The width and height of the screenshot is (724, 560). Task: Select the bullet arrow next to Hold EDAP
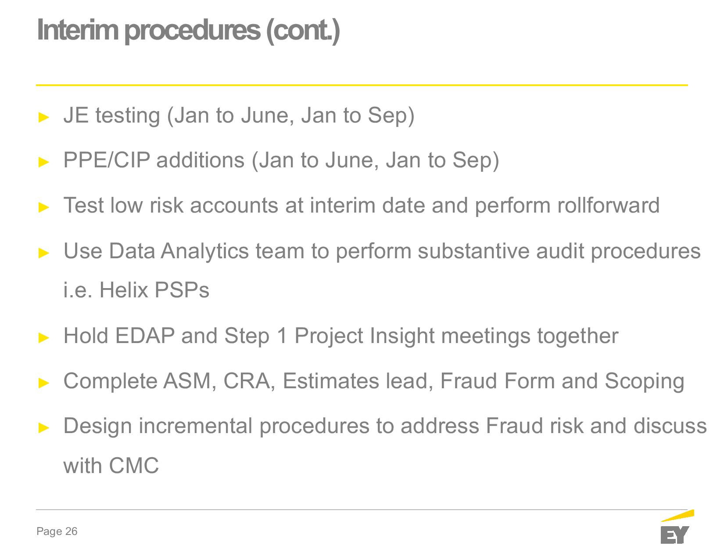click(44, 337)
